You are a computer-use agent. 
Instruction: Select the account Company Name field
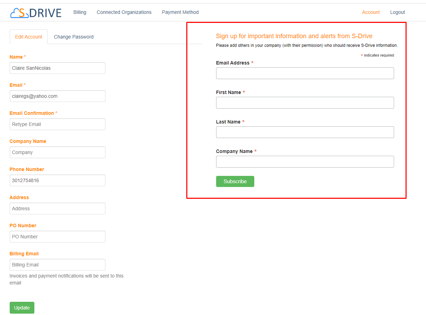point(57,152)
